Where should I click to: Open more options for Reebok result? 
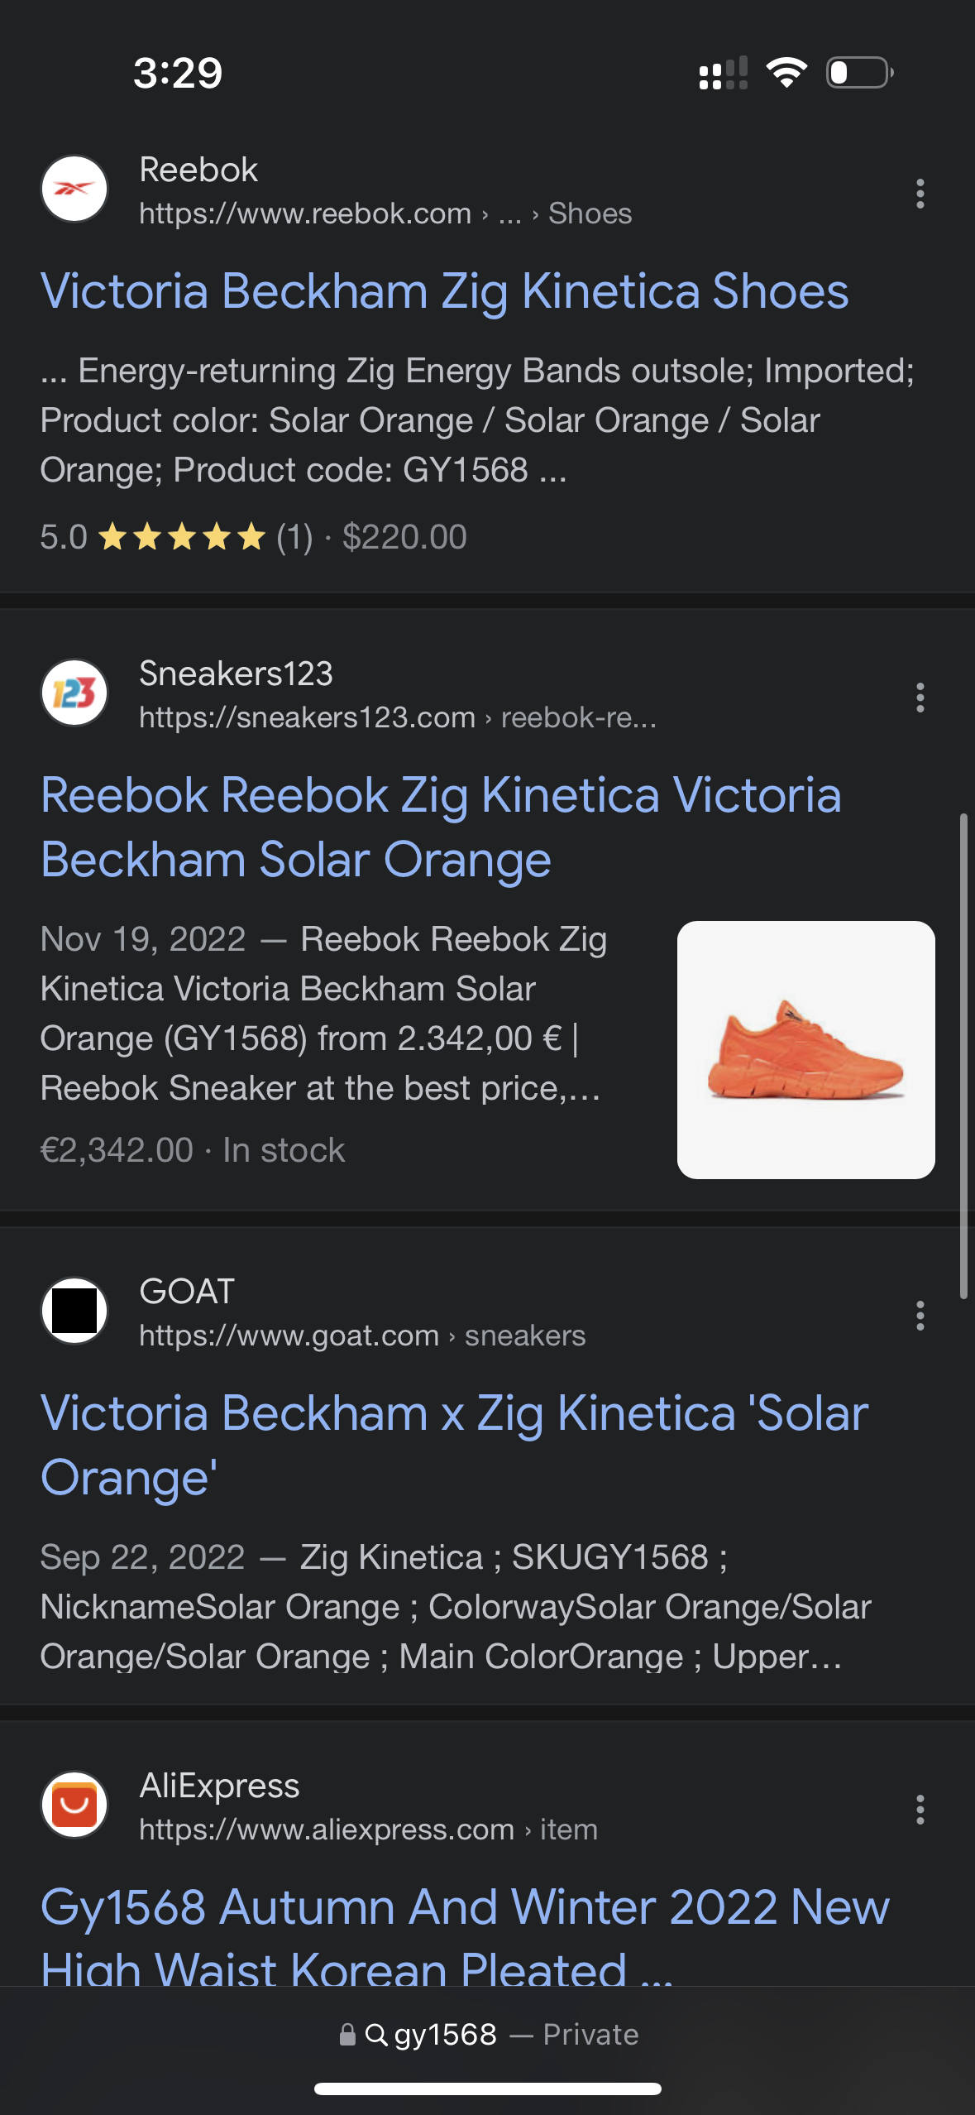[x=920, y=194]
